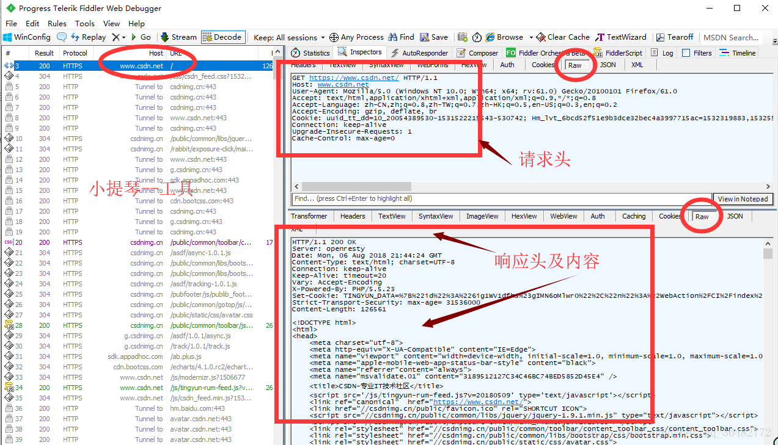Open the Timeline tab

738,53
